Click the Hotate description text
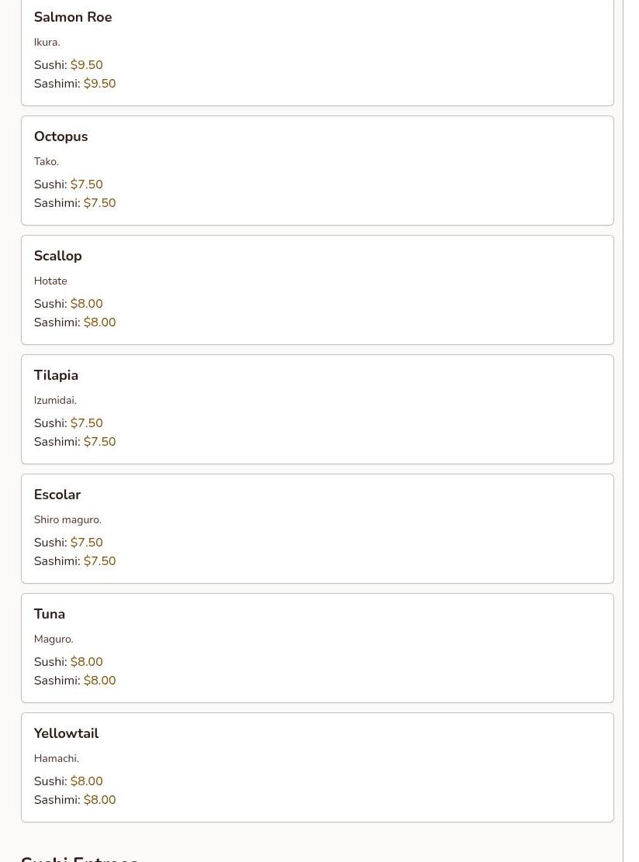The image size is (639, 862). 50,281
